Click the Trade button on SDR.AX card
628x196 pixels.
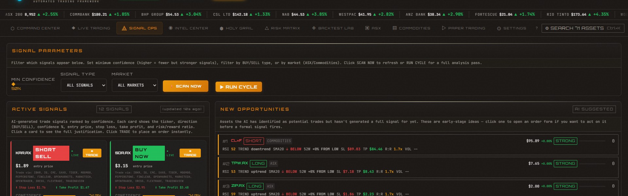pyautogui.click(x=190, y=153)
